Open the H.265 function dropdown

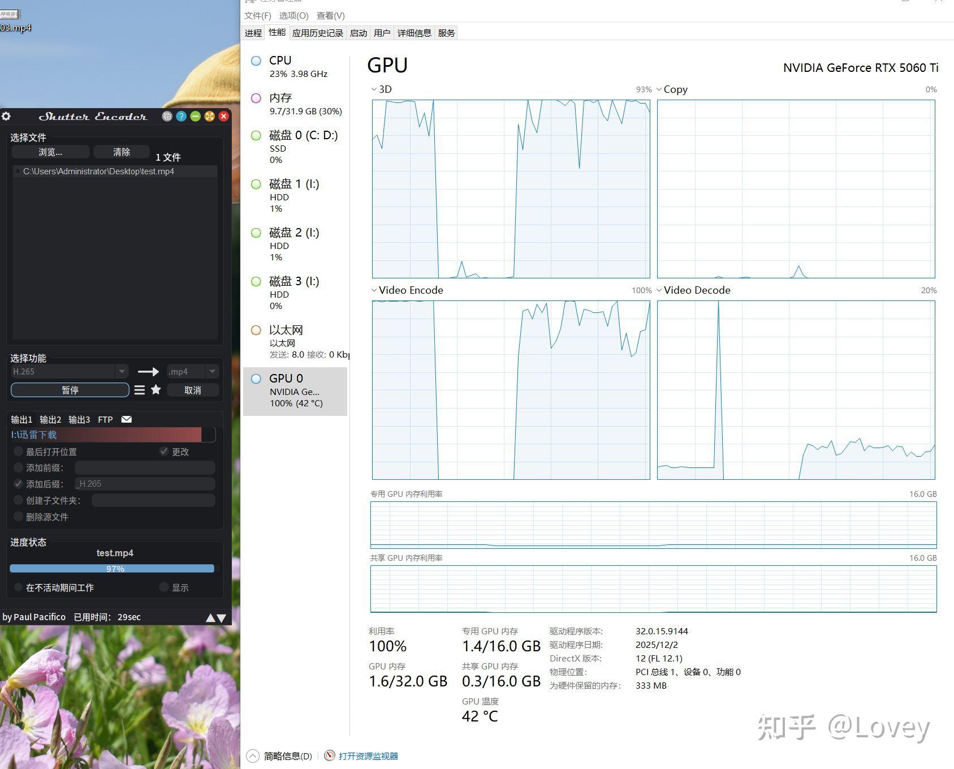[x=122, y=371]
